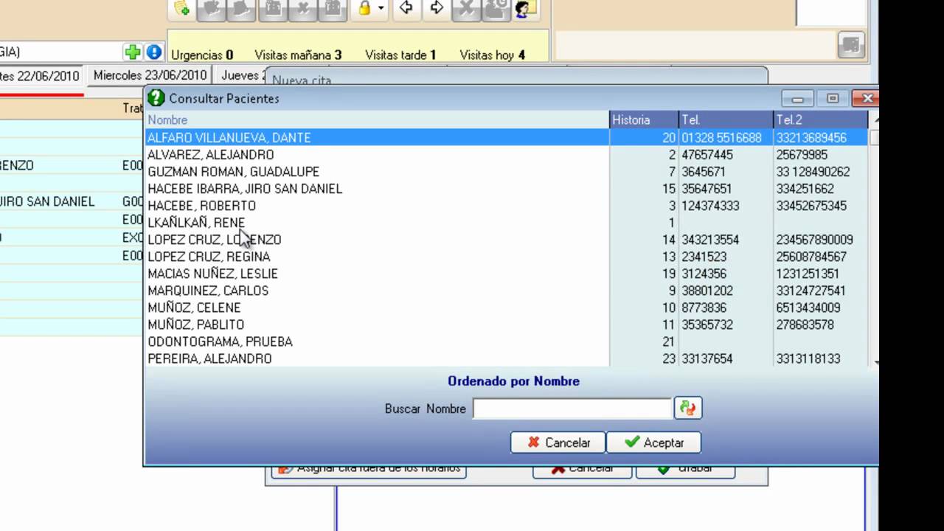Click Tel.2 value 33 128490262
The image size is (944, 531).
[x=813, y=172]
